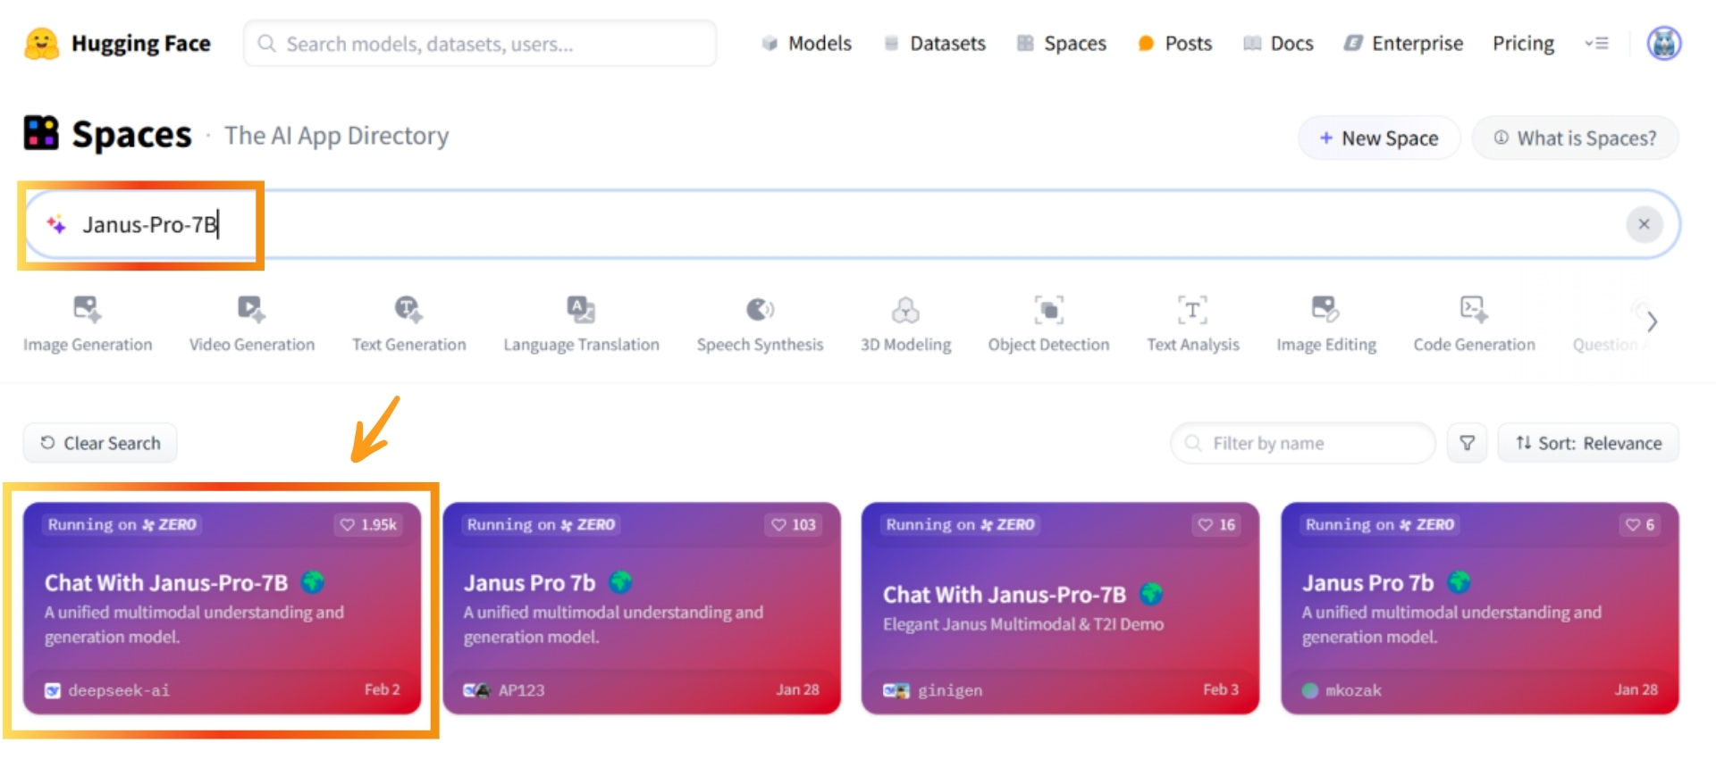
Task: Open the Sort: Relevance dropdown
Action: pyautogui.click(x=1588, y=443)
